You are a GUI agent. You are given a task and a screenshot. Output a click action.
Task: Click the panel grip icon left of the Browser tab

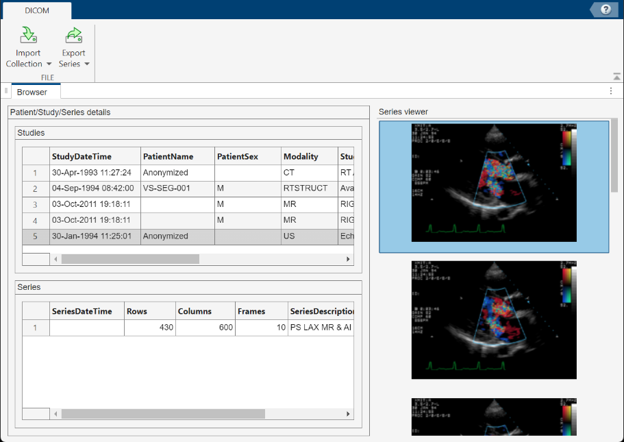click(5, 90)
